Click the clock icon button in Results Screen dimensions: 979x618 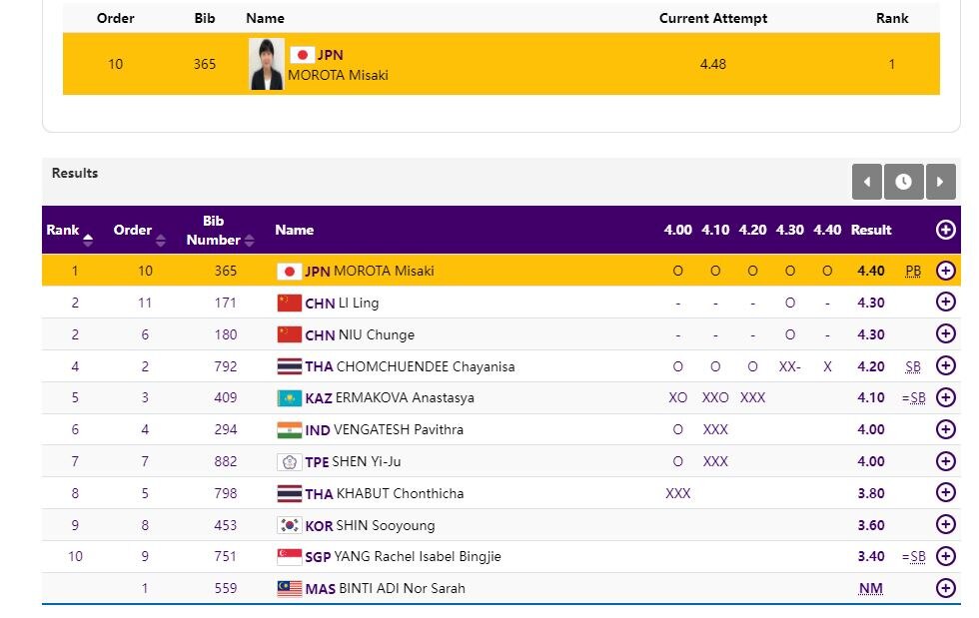pos(903,182)
